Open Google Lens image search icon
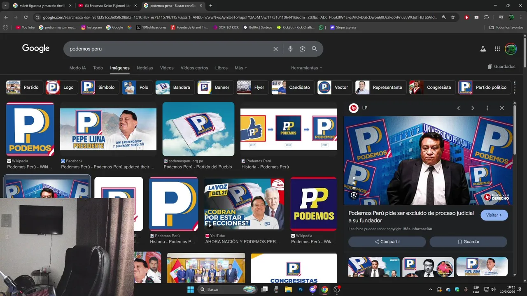This screenshot has width=527, height=296. tap(303, 49)
